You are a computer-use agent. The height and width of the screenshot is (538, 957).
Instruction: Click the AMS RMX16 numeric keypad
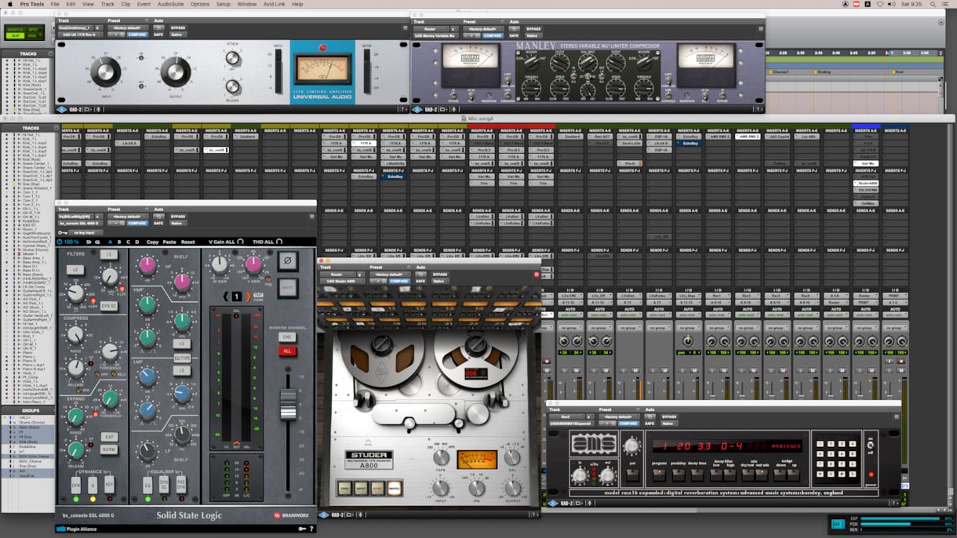coord(835,459)
